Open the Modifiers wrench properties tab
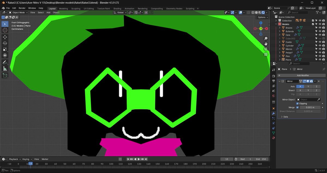 [274, 113]
